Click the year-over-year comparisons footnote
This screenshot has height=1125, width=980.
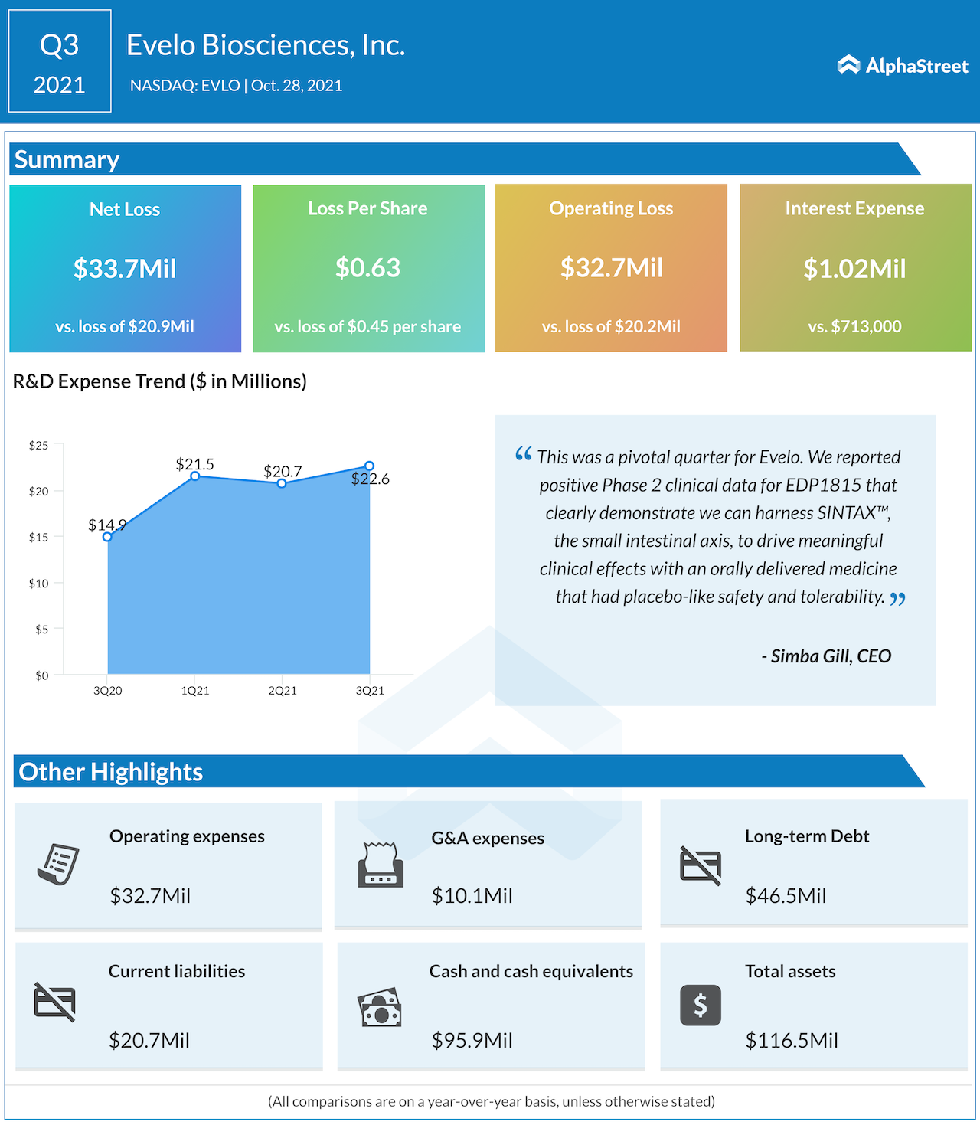coord(492,1101)
